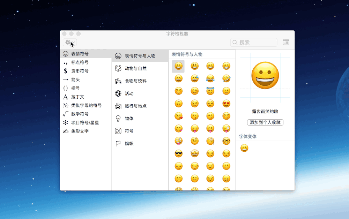Pick the face with tears of joy emoji

click(210, 78)
